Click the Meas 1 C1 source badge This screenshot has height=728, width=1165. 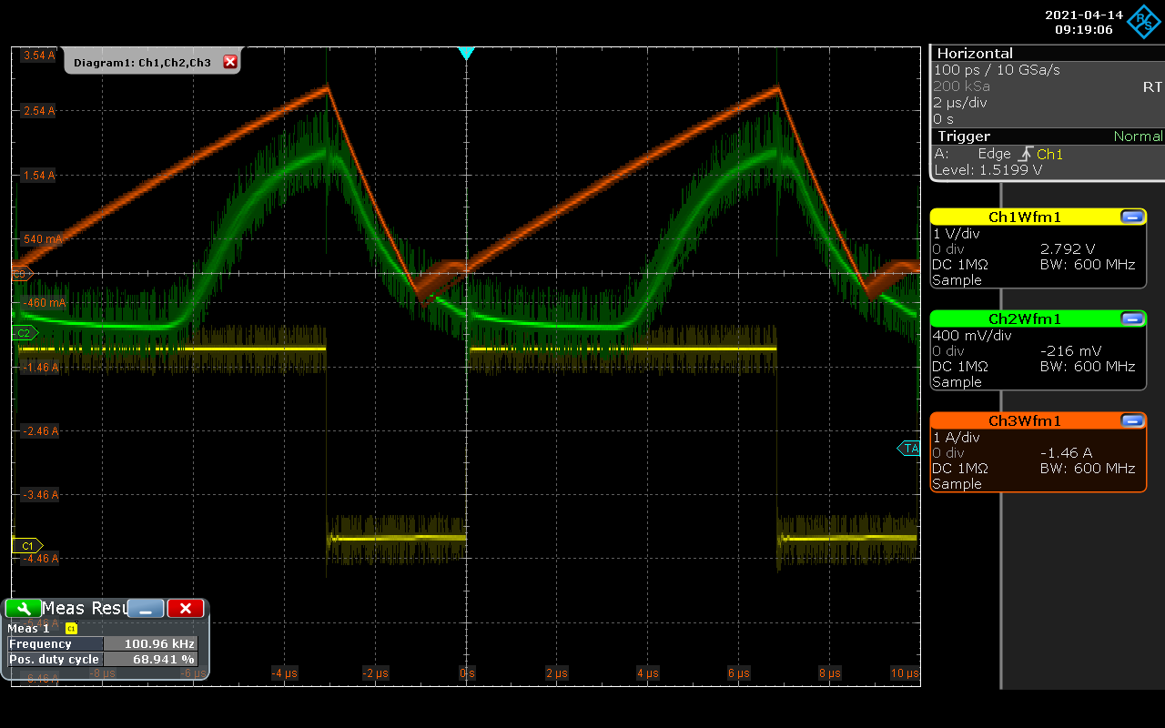click(x=72, y=629)
